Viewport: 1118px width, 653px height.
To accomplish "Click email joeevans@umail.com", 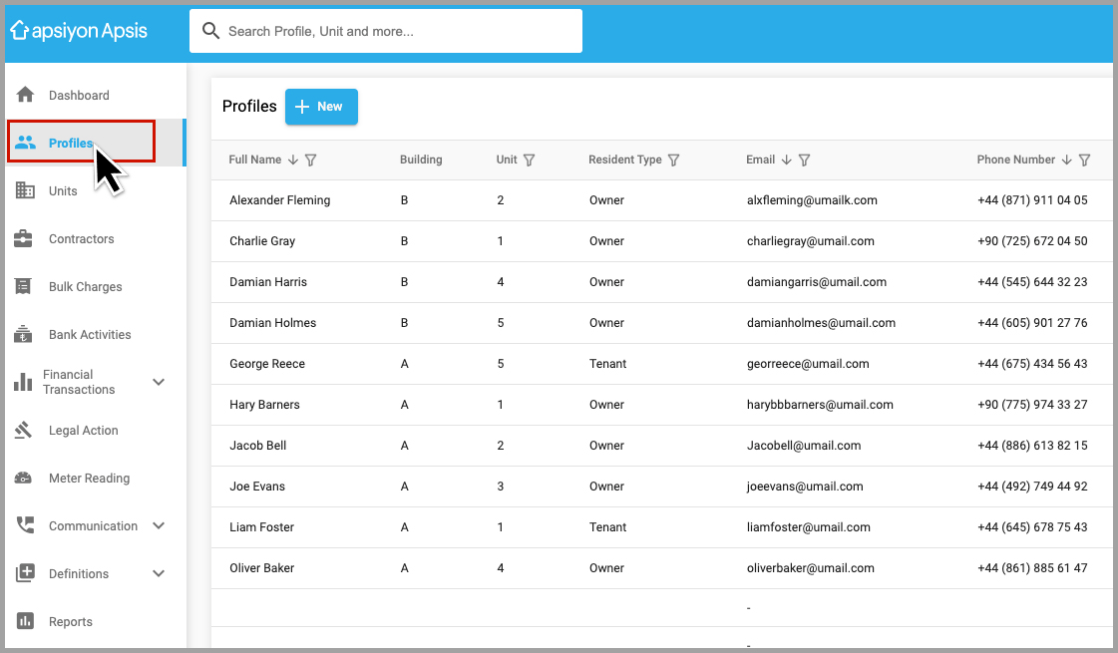I will pos(804,487).
